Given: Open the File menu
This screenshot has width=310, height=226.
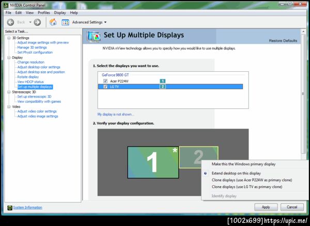Looking at the screenshot, I should pos(8,12).
